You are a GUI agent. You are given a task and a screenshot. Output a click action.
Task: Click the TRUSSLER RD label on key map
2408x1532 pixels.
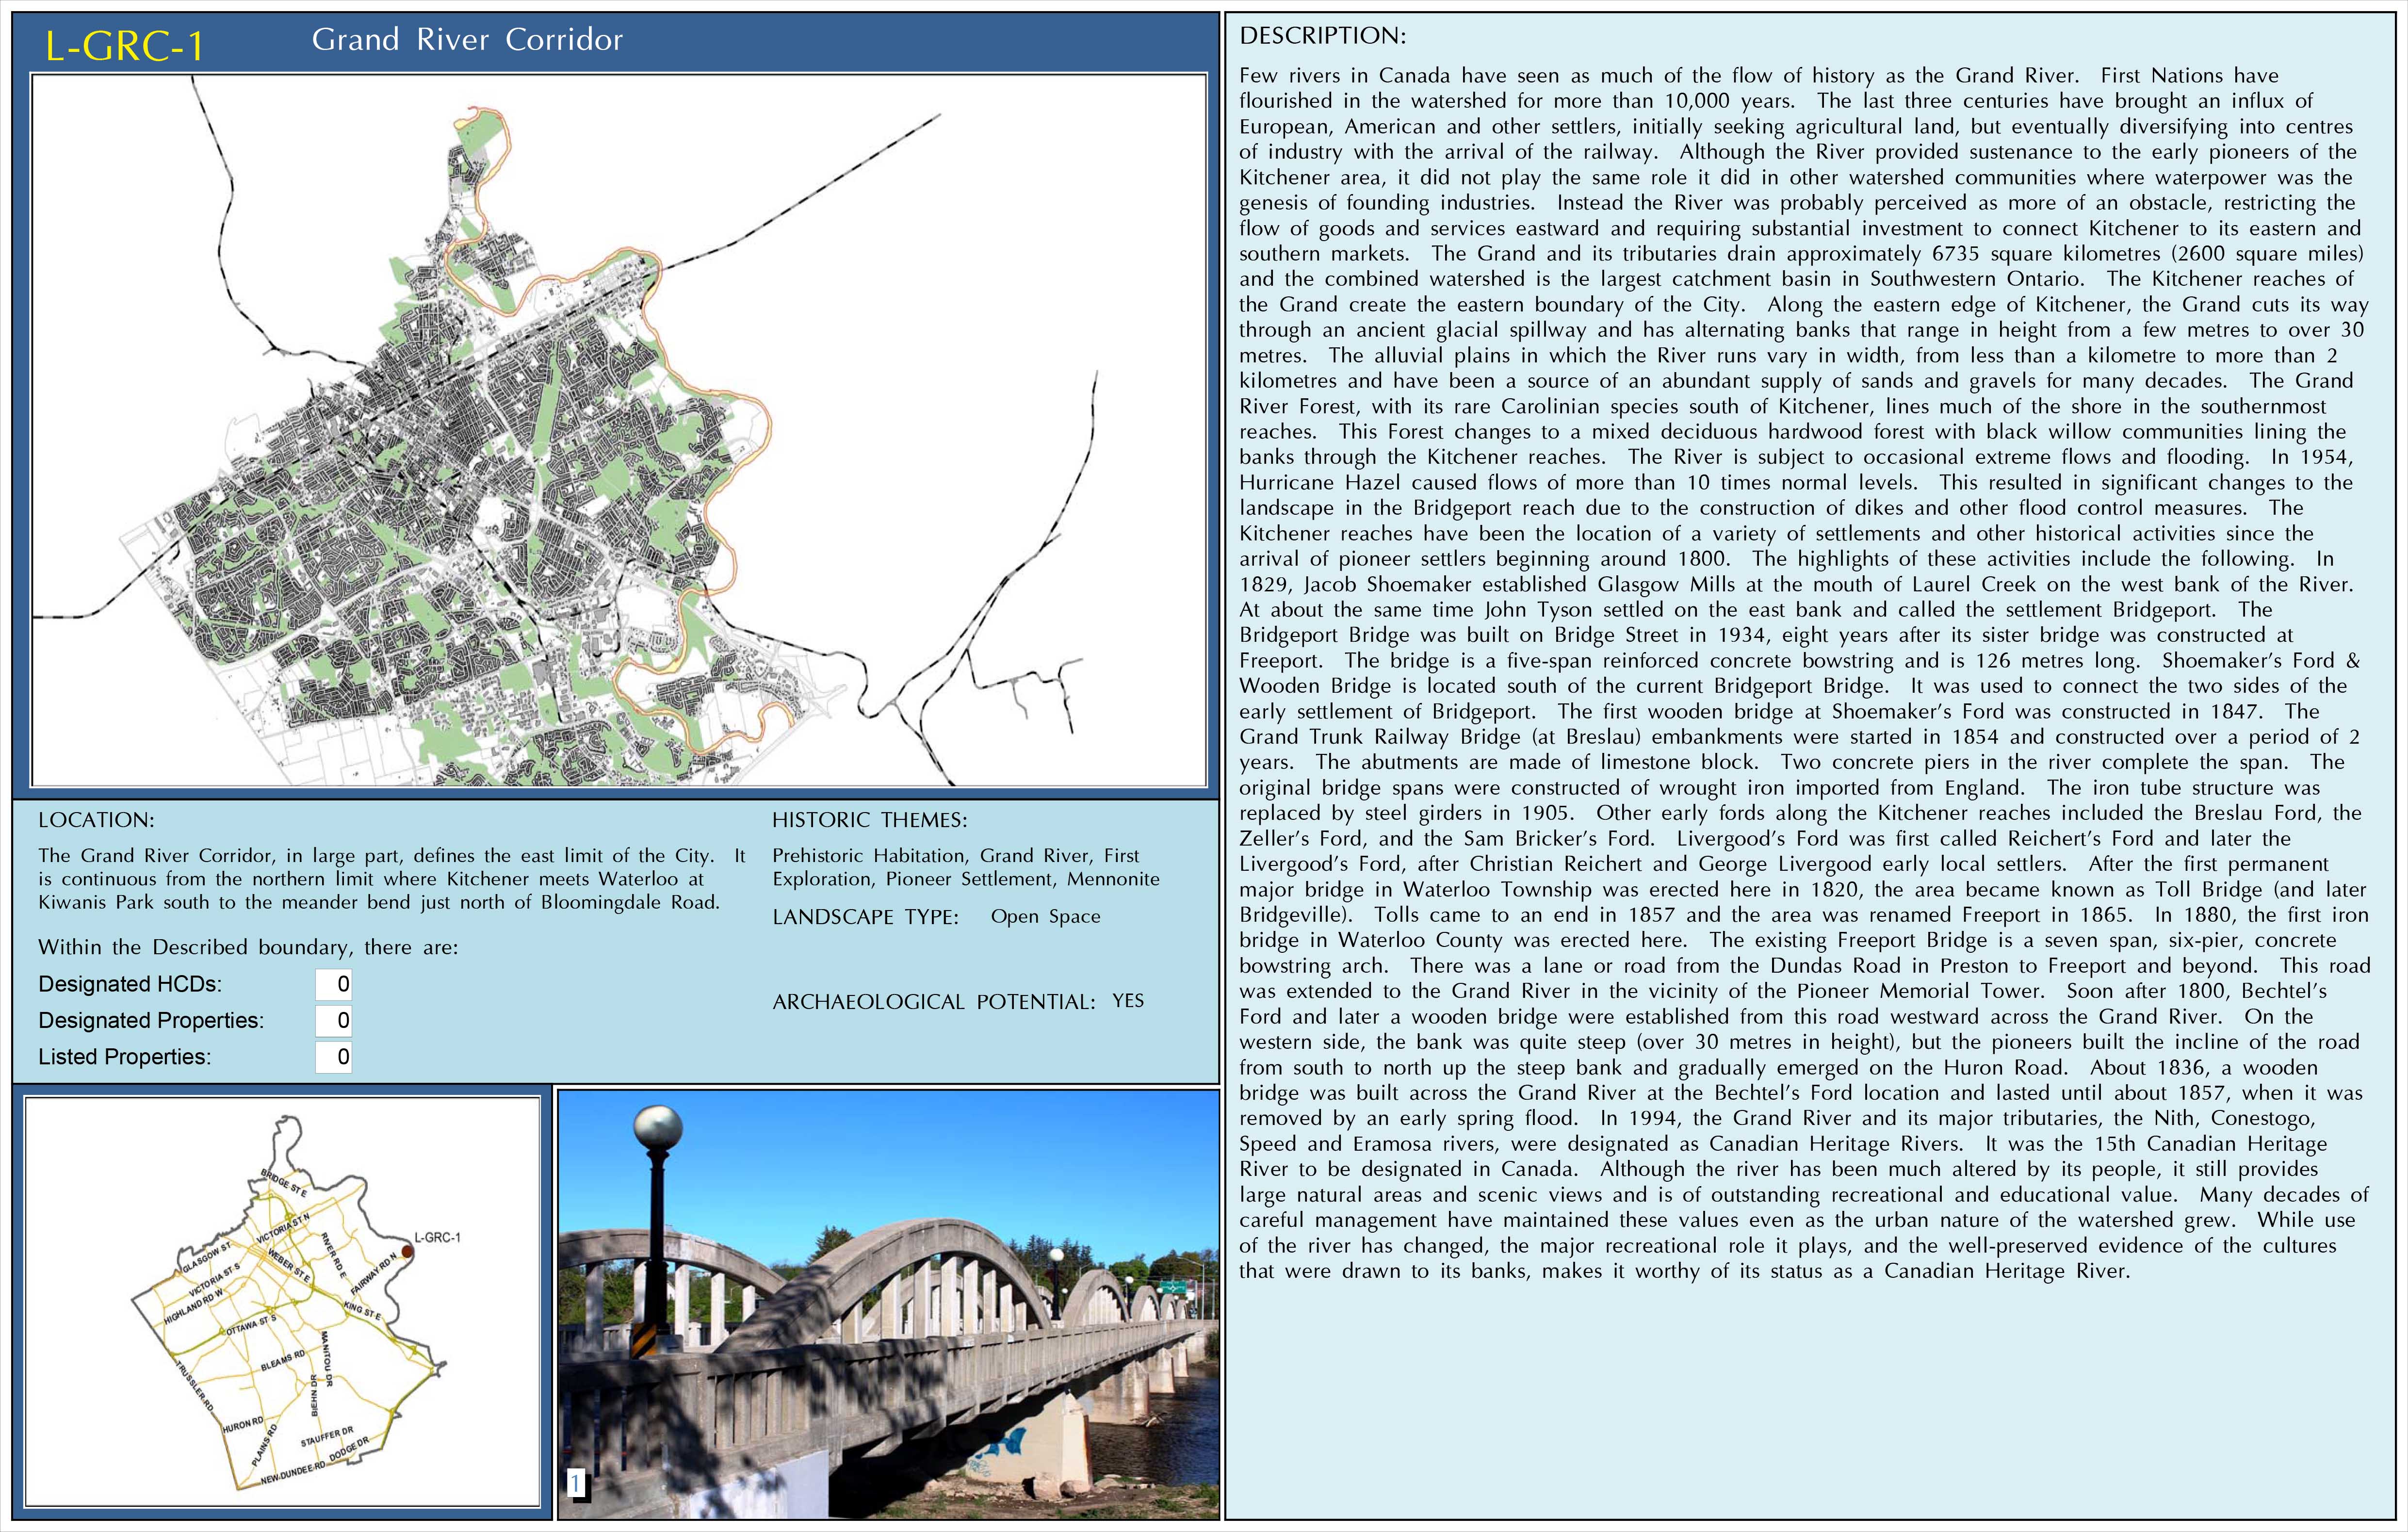(x=195, y=1387)
